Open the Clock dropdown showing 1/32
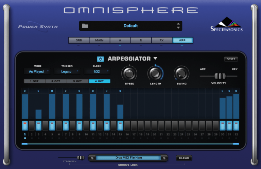The width and height of the screenshot is (261, 169). (x=97, y=71)
